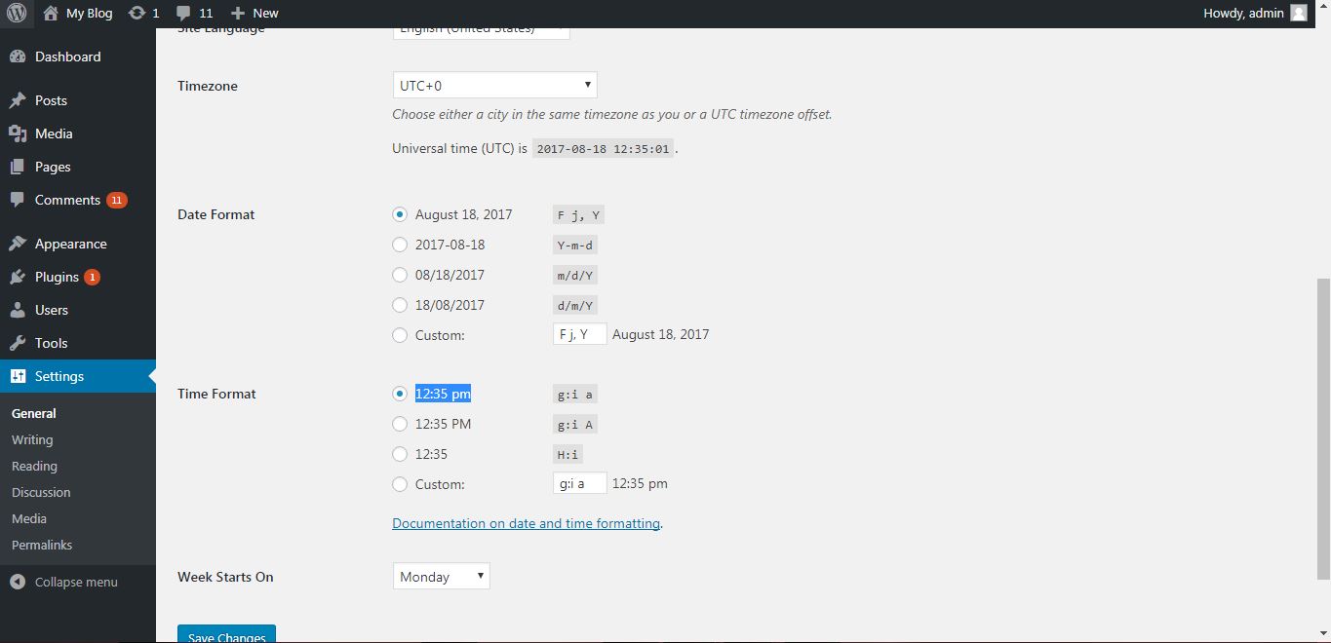Open the General settings submenu item

pyautogui.click(x=34, y=413)
